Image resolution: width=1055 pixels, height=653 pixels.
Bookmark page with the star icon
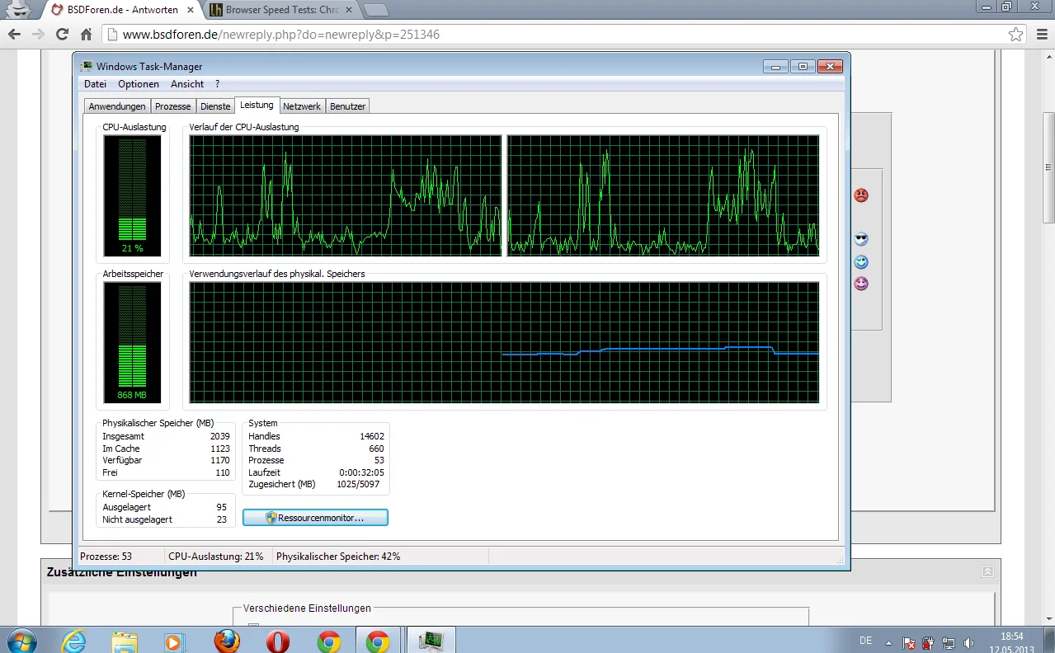point(1015,35)
